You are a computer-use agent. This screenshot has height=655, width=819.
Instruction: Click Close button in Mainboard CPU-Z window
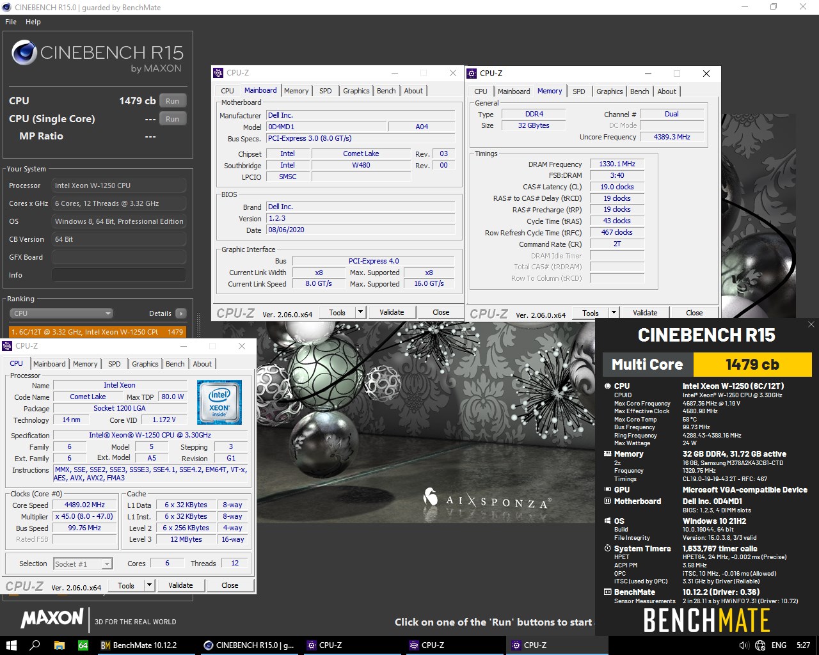click(x=441, y=312)
